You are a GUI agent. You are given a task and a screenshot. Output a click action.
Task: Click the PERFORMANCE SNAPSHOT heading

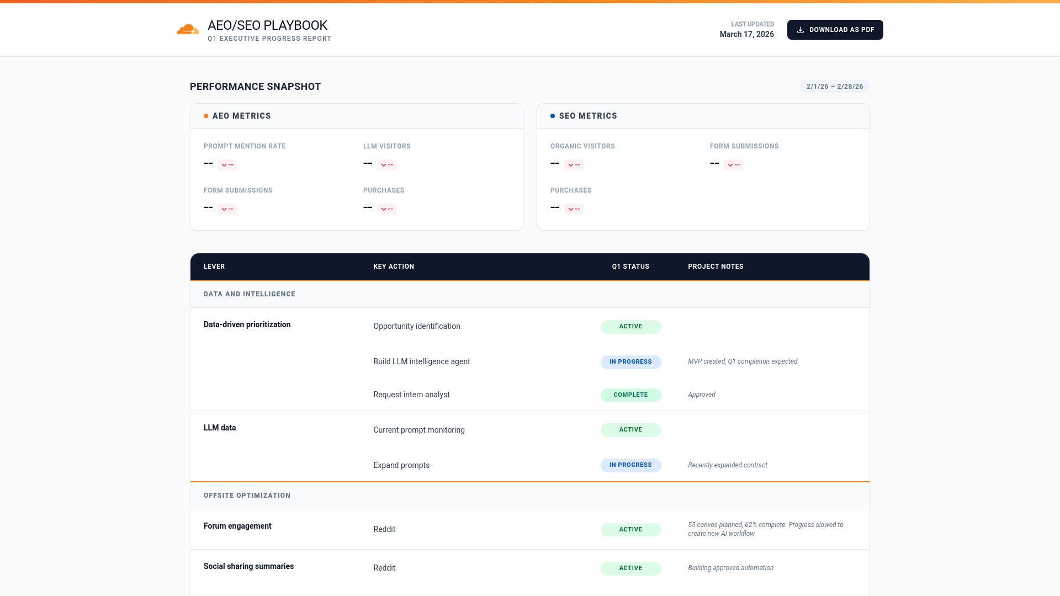click(255, 87)
